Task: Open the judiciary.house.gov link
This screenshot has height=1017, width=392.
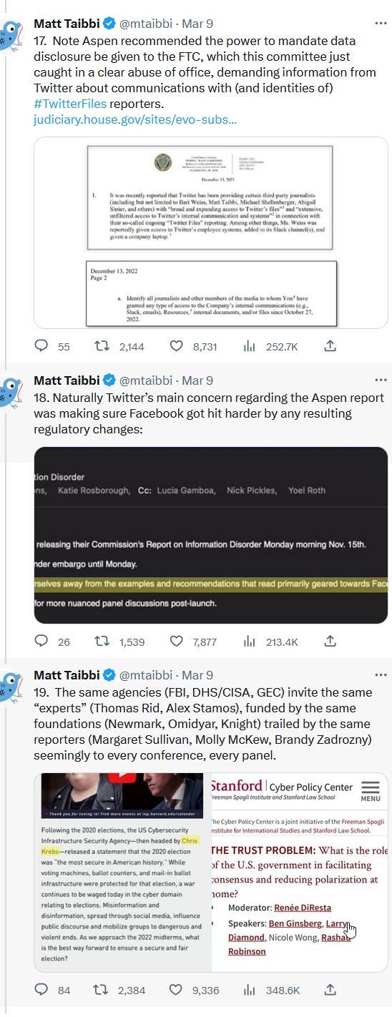Action: pos(135,119)
